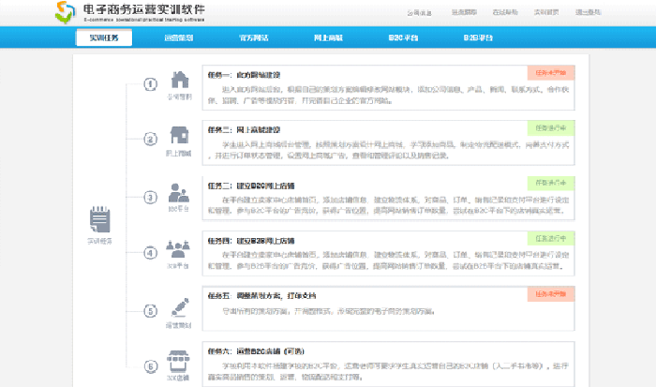Viewport: 656px width, 387px height.
Task: Click the online mall storefront icon
Action: (179, 135)
